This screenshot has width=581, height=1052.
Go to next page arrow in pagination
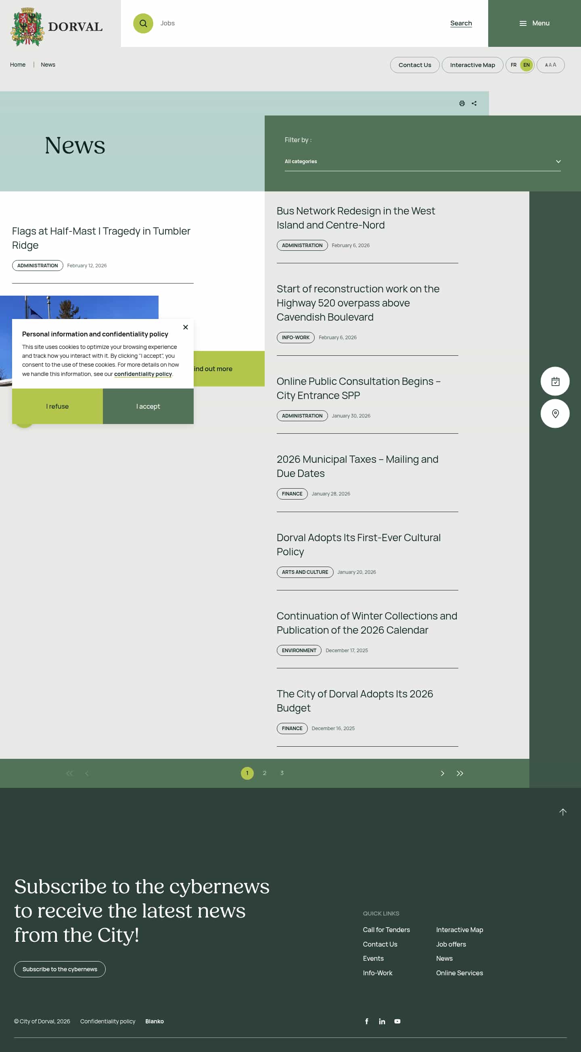pos(442,773)
